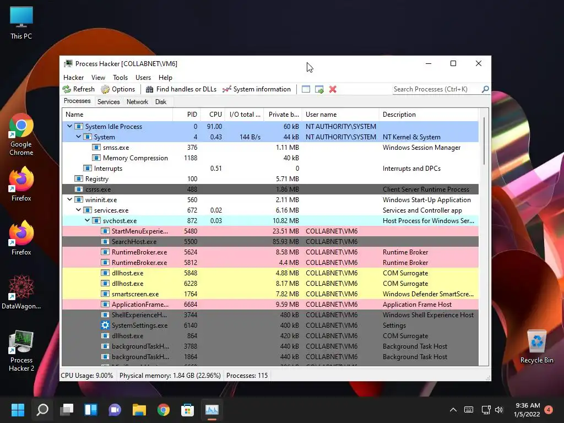This screenshot has height=423, width=564.
Task: Select StartMenuExperie... process row
Action: tap(270, 231)
